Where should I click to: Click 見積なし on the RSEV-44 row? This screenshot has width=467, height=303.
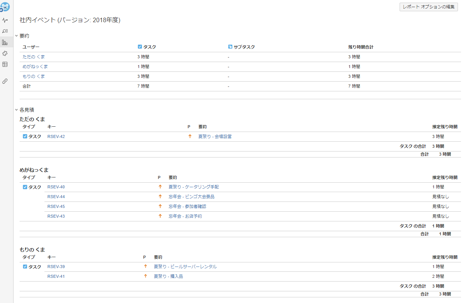pyautogui.click(x=441, y=197)
